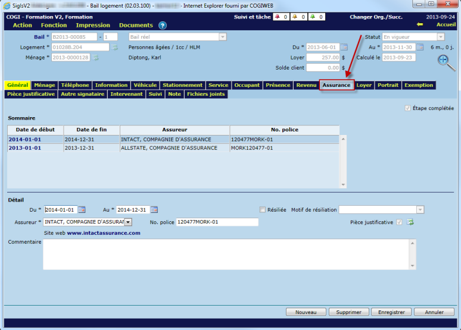Viewport: 461px width, 330px height.
Task: Toggle the Pièce justificative checkbox
Action: click(400, 222)
